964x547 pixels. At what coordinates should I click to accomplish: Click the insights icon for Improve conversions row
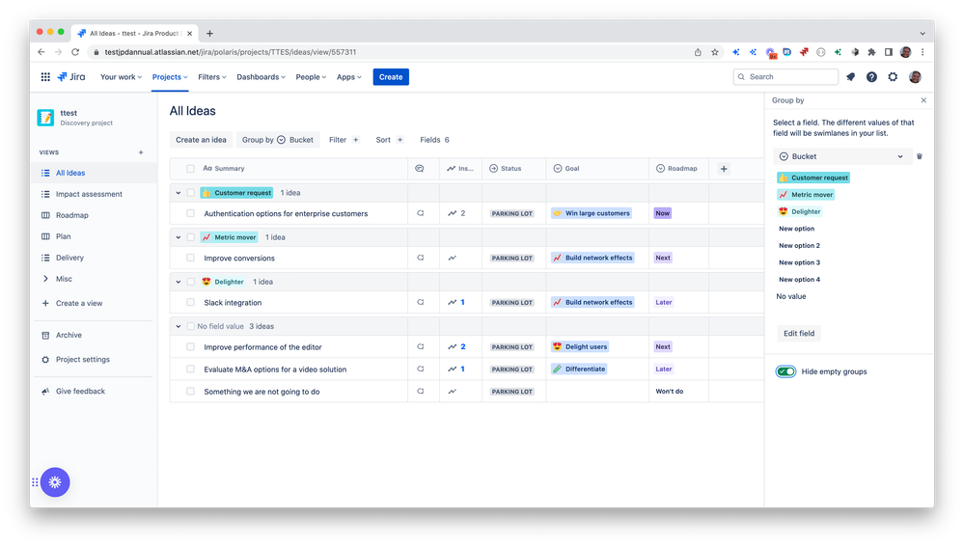coord(452,259)
